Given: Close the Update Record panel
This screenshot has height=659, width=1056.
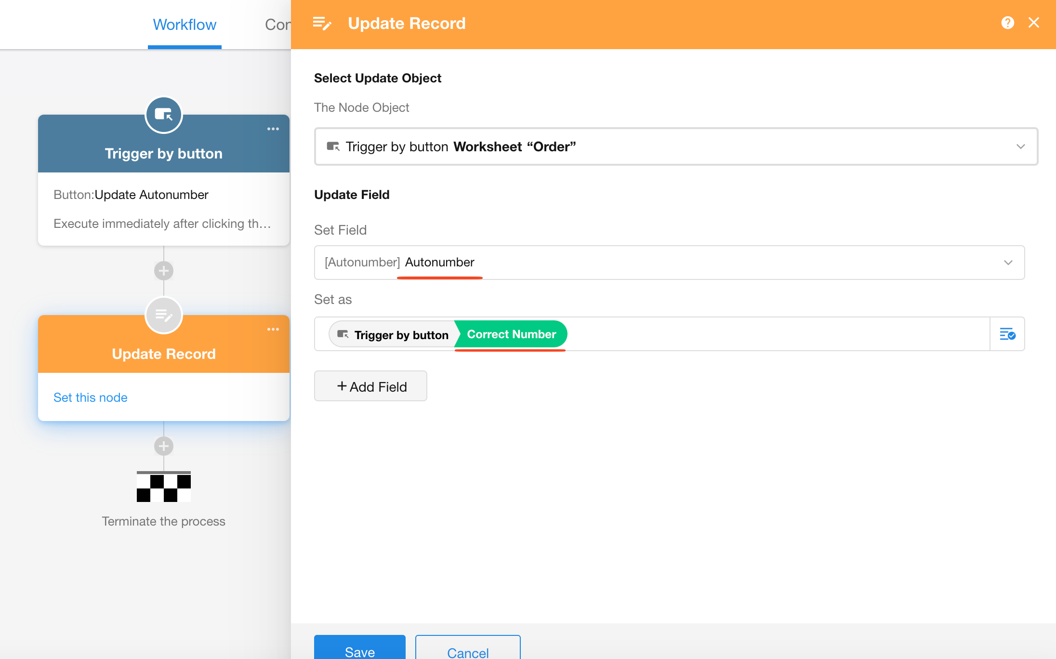Looking at the screenshot, I should (x=1033, y=23).
